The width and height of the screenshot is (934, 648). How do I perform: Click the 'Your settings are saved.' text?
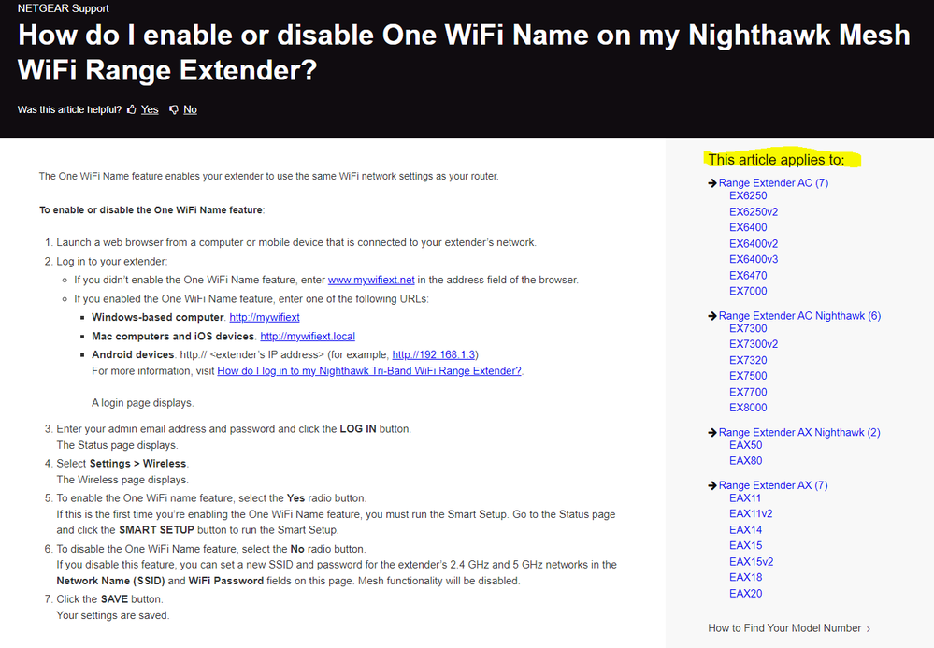click(x=113, y=616)
